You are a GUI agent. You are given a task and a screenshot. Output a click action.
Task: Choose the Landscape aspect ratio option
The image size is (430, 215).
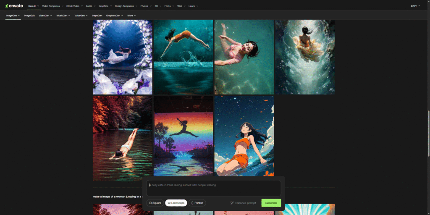(176, 203)
